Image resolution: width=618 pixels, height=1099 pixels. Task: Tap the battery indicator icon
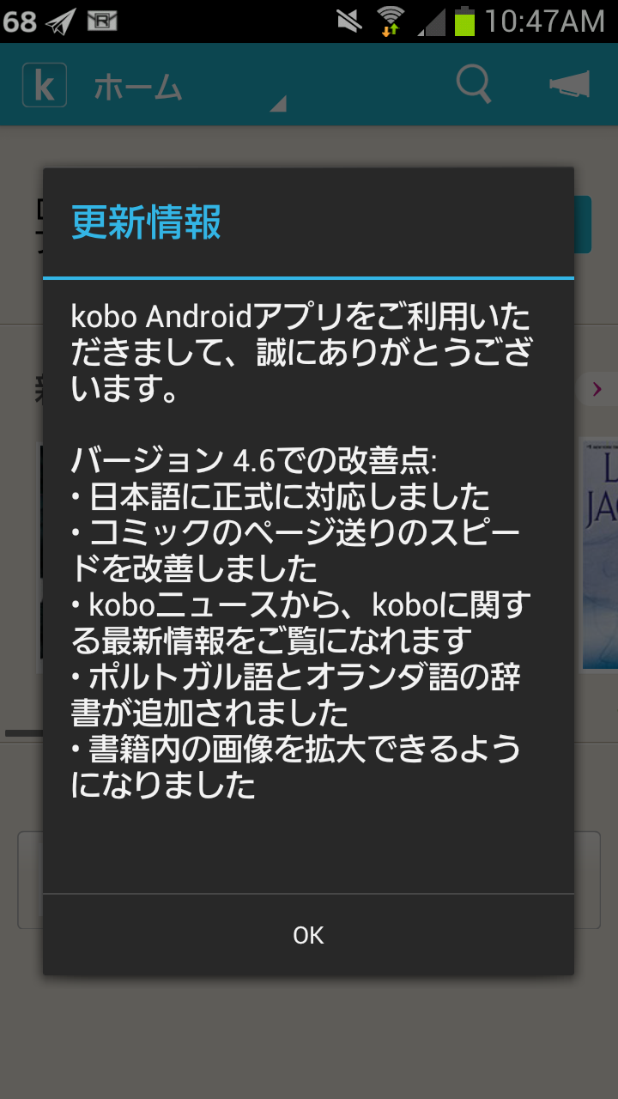(x=464, y=21)
